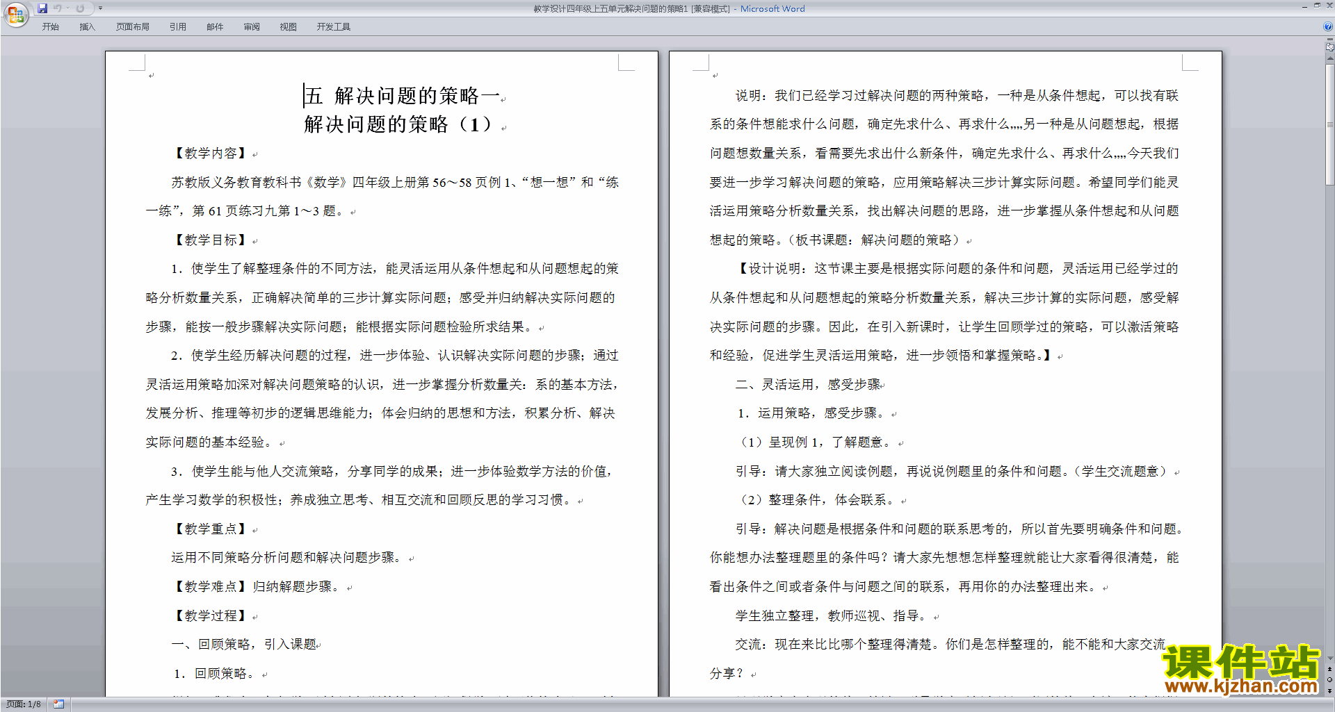Image resolution: width=1335 pixels, height=712 pixels.
Task: Click the line 一、回顾策略，引入课题
Action: click(244, 645)
